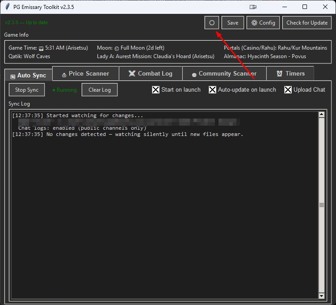Click the sync log scrollbar up arrow
This screenshot has width=336, height=305.
[x=321, y=114]
